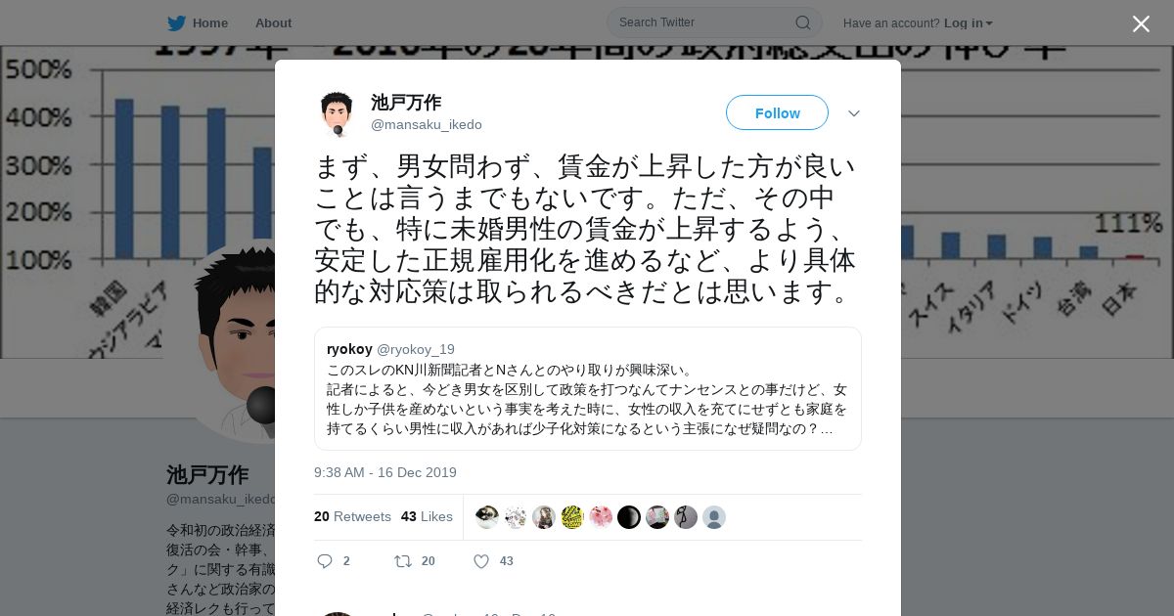Viewport: 1174px width, 616px height.
Task: Click the last liker avatar
Action: (714, 517)
